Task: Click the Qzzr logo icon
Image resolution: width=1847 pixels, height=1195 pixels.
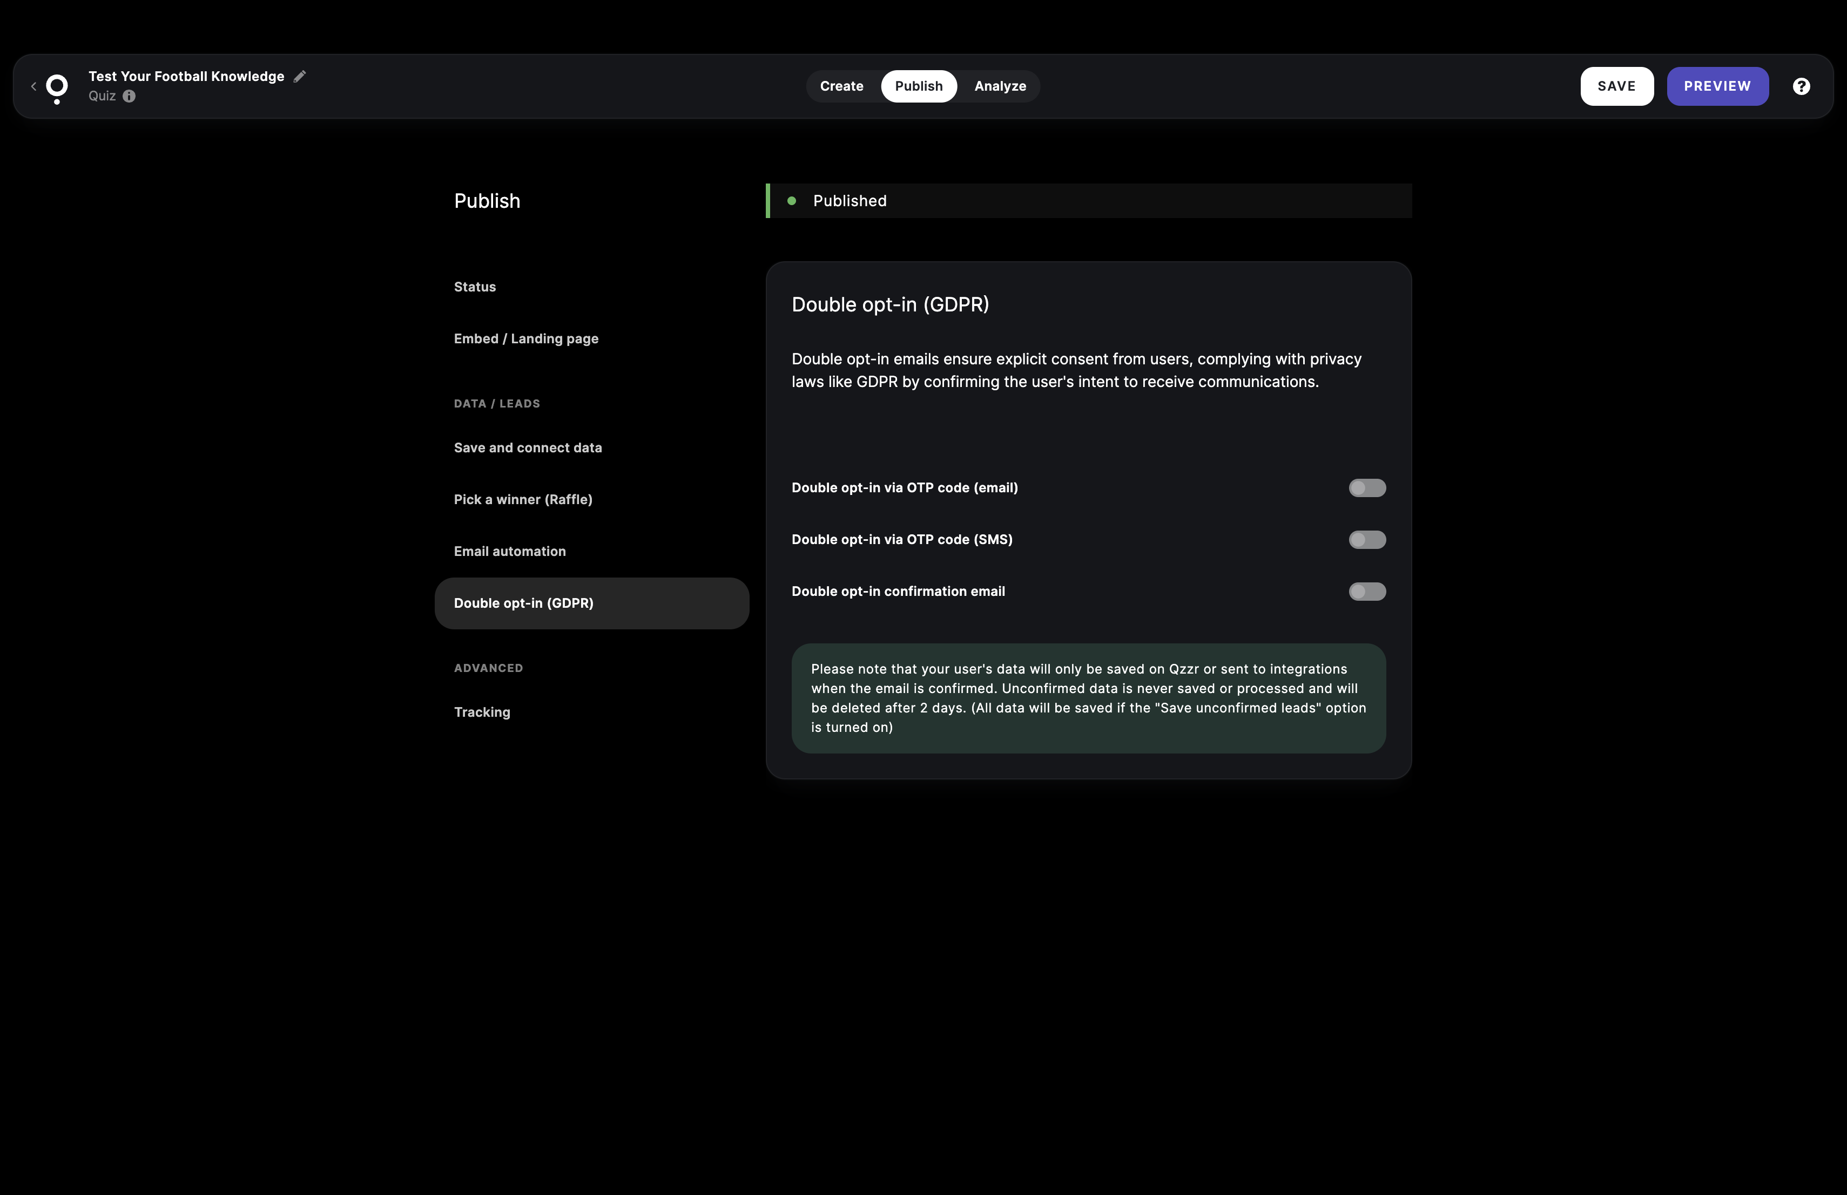Action: (57, 87)
